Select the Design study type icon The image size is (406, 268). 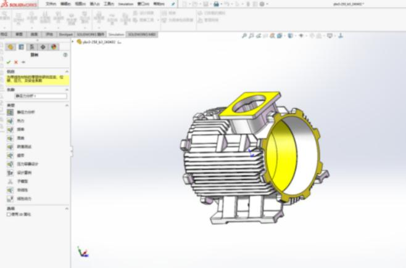click(x=10, y=173)
